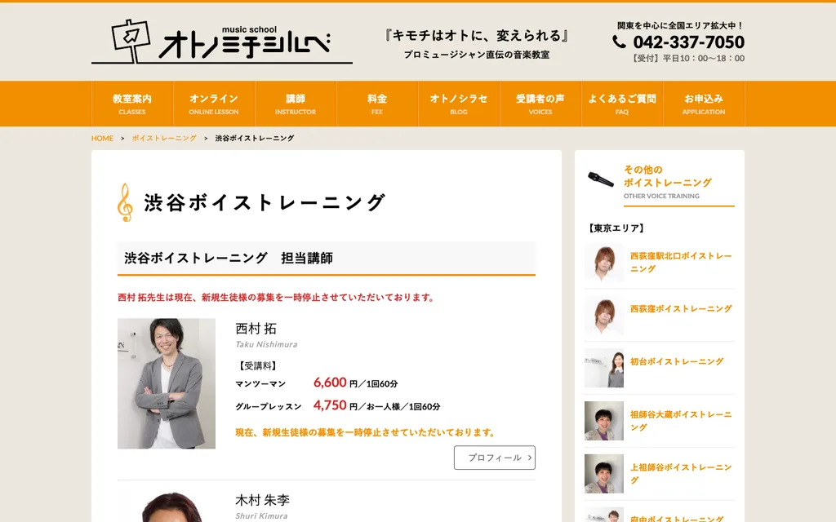Open the 祖師谷大蔵ボイストレーニング link
This screenshot has width=836, height=522.
[x=681, y=420]
